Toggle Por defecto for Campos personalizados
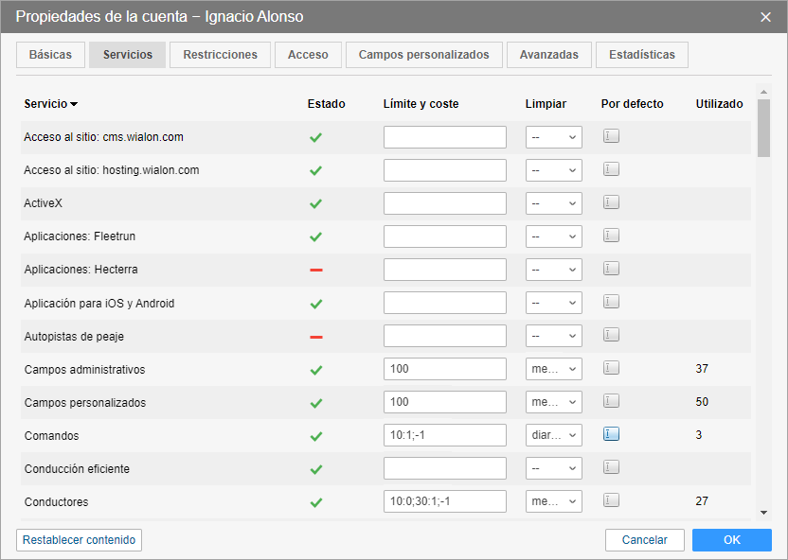This screenshot has width=788, height=560. pos(611,401)
